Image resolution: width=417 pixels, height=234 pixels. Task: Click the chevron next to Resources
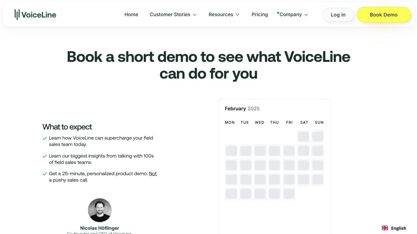point(238,15)
